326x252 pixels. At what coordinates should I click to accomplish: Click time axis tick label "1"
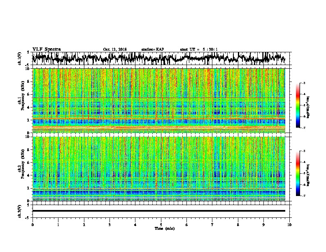coord(58,225)
